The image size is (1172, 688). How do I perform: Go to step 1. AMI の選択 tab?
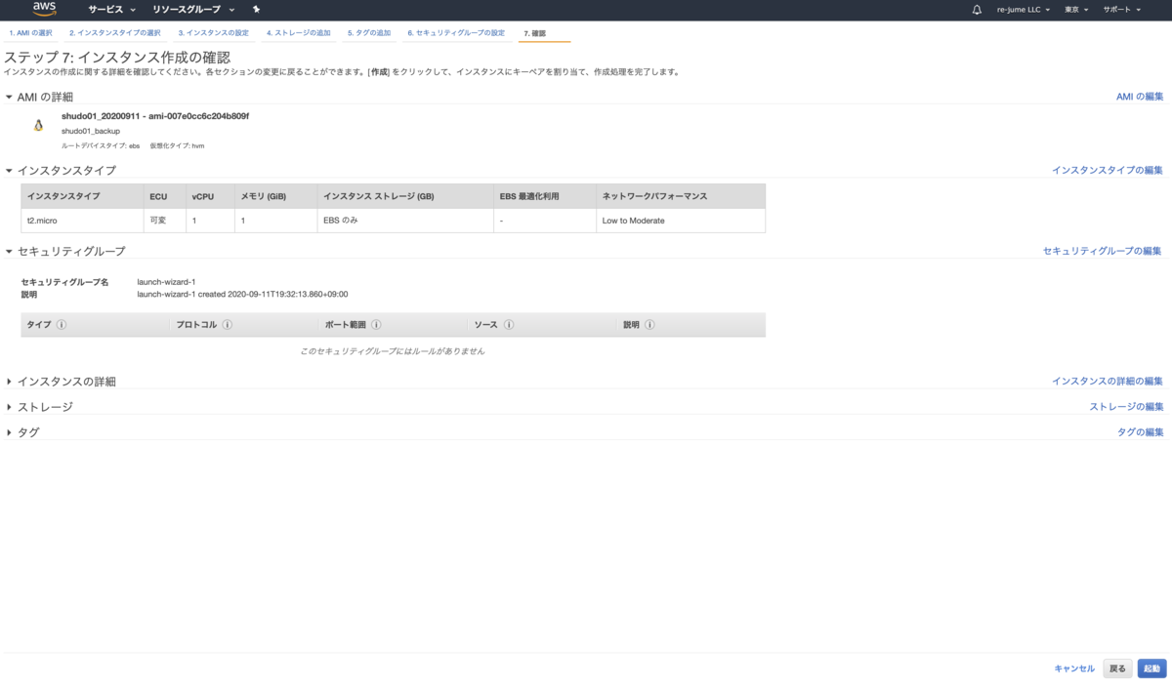click(x=30, y=33)
